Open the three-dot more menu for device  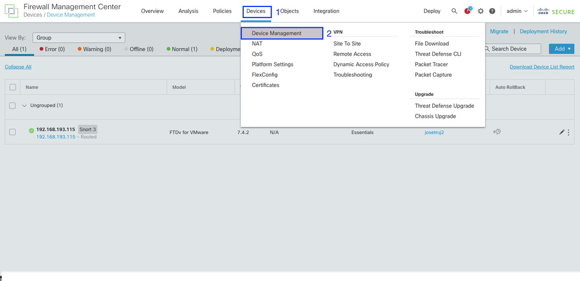click(x=568, y=132)
